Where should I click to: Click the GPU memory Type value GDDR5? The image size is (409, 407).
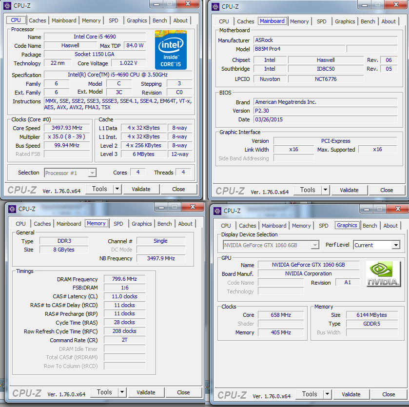coord(372,324)
